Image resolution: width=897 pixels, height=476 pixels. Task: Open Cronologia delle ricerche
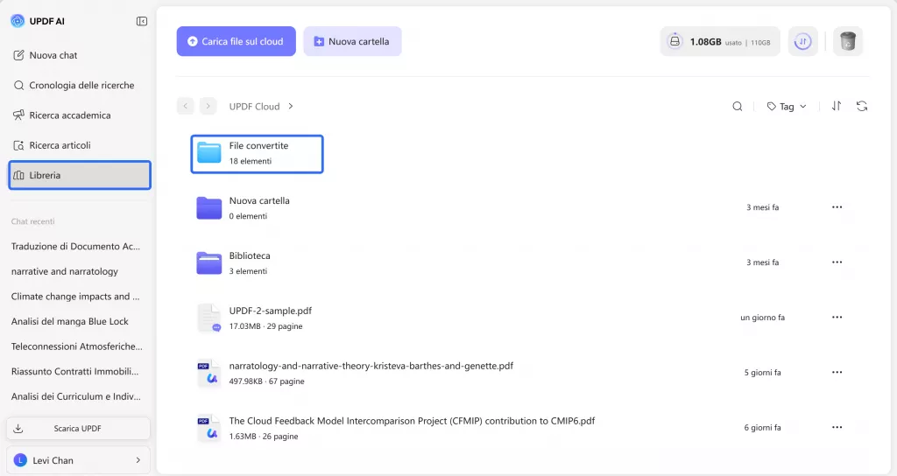(81, 86)
